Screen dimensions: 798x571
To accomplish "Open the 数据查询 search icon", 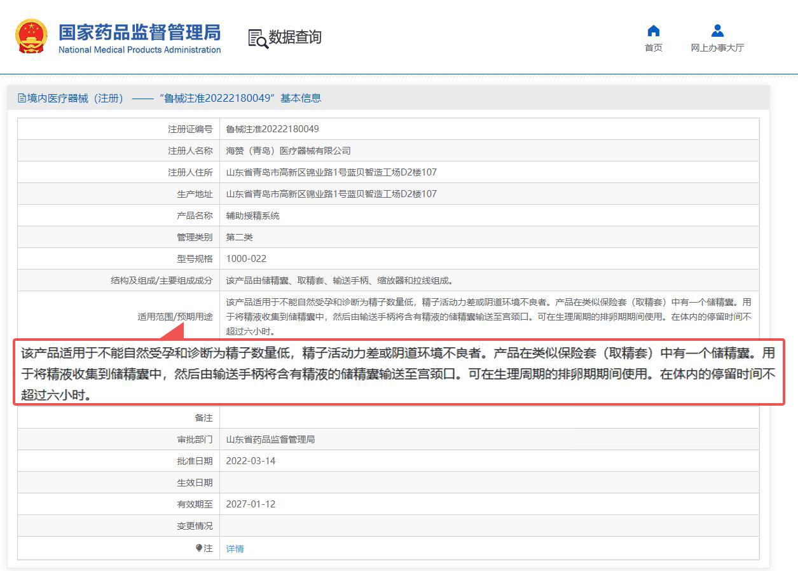I will click(x=258, y=39).
